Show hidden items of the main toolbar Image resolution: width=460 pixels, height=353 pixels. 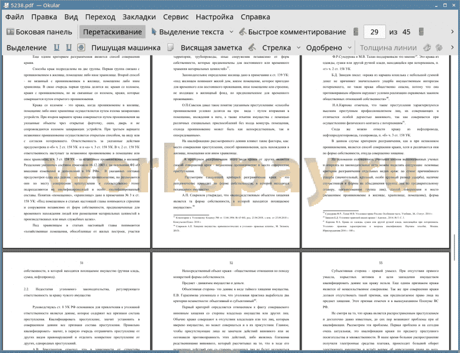tap(452, 32)
